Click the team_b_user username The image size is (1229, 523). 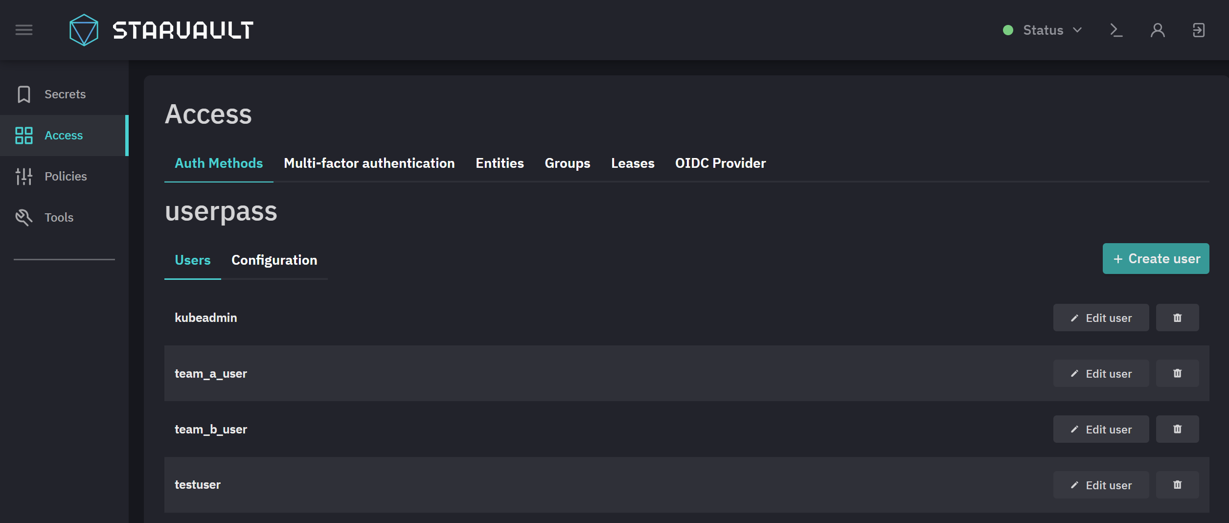[x=211, y=430]
